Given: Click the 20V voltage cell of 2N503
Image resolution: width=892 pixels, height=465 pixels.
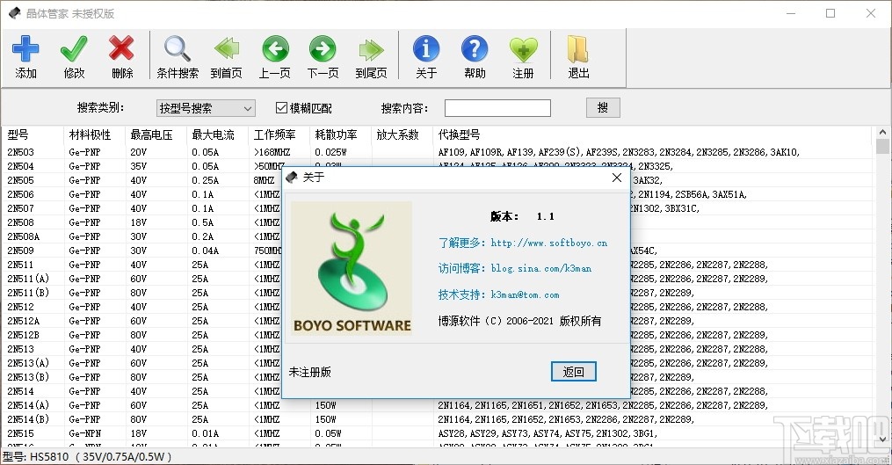Looking at the screenshot, I should [138, 152].
